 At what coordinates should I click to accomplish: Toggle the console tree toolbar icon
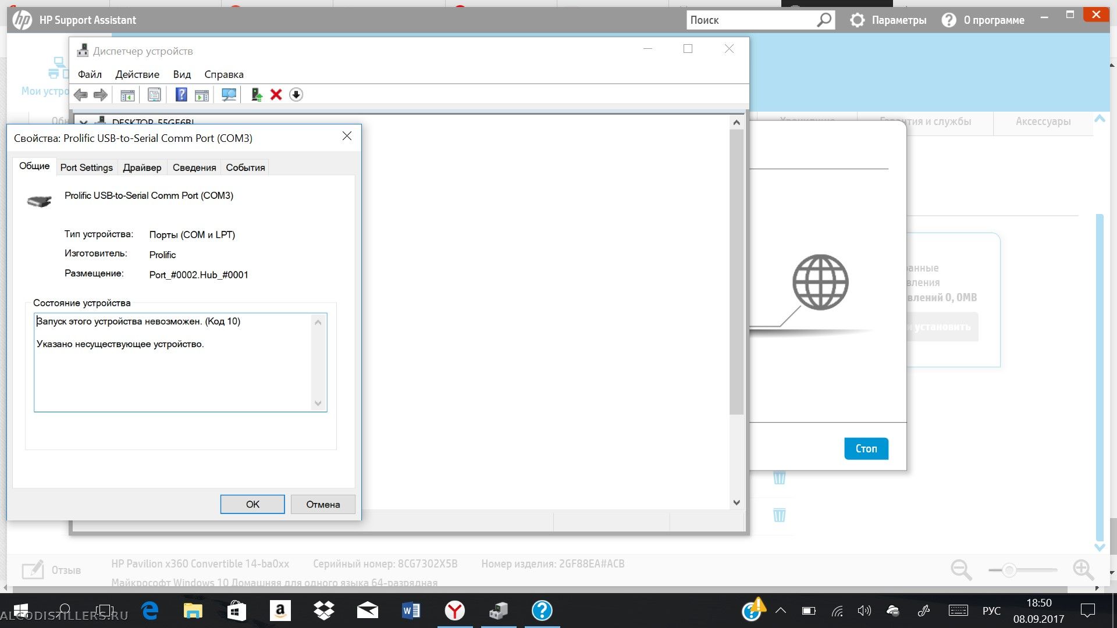[127, 95]
